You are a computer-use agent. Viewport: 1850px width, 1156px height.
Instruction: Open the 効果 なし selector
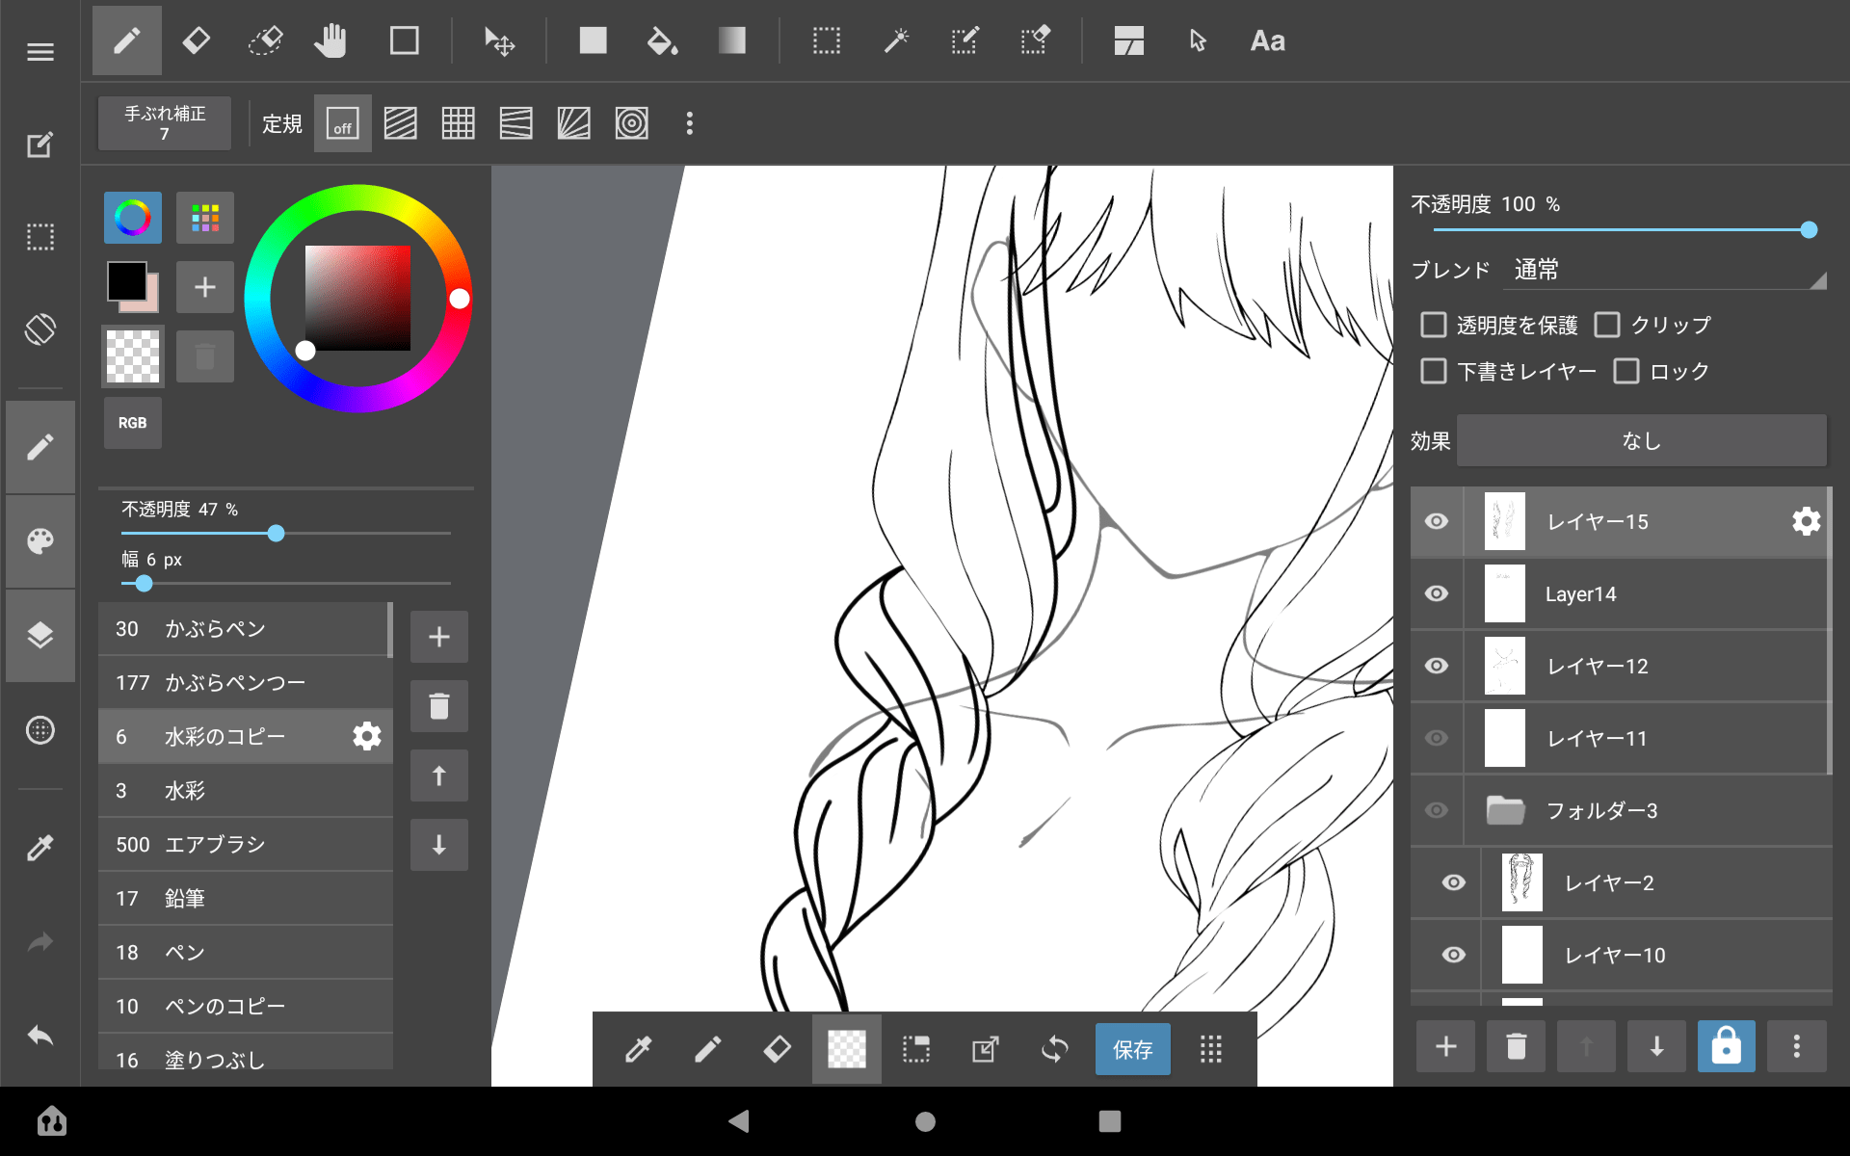pyautogui.click(x=1641, y=441)
